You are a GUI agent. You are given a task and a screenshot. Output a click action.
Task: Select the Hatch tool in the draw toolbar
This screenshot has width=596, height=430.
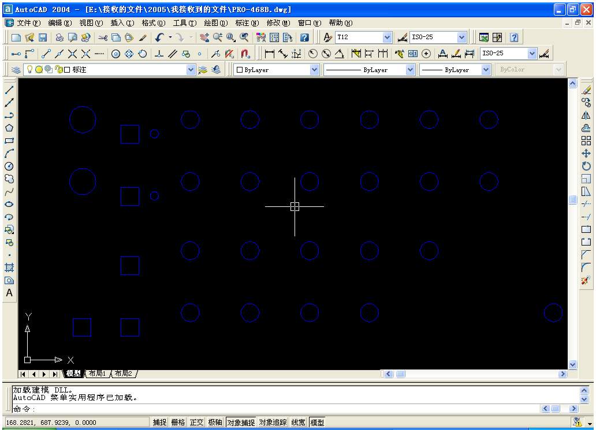[x=9, y=267]
